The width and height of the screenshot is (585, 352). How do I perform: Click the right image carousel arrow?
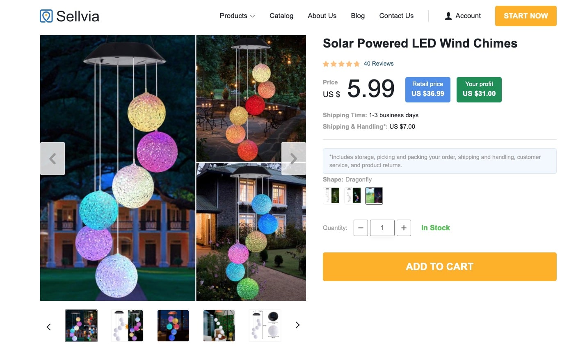(293, 159)
